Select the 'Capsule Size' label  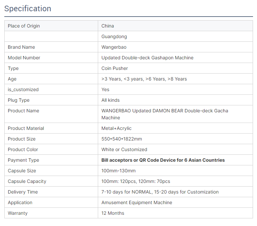pyautogui.click(x=22, y=171)
